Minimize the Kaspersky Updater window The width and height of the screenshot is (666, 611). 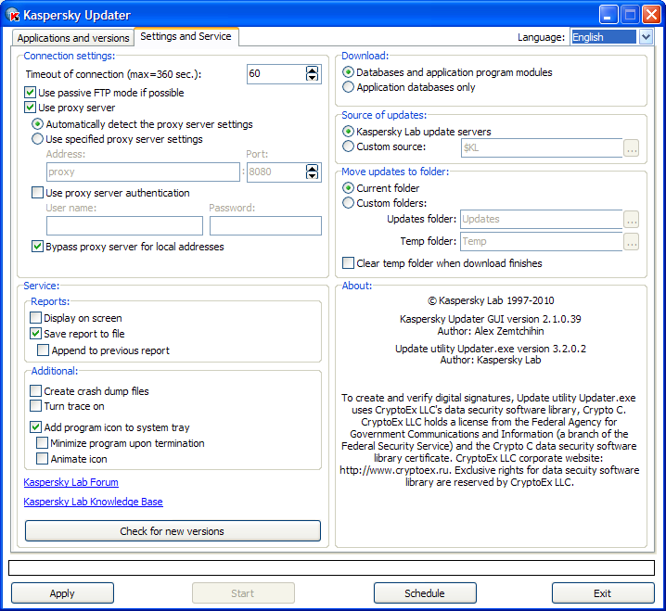tap(608, 15)
